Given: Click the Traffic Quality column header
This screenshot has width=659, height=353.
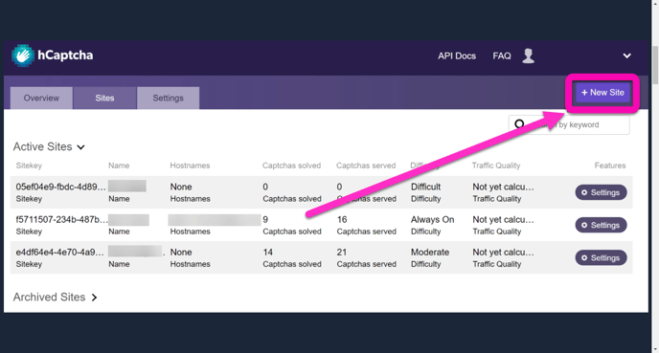Looking at the screenshot, I should coord(496,165).
